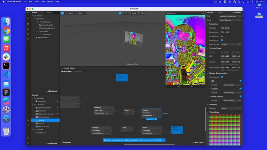The width and height of the screenshot is (267, 150).
Task: Collapse the Patch Editor panel
Action: [62, 68]
